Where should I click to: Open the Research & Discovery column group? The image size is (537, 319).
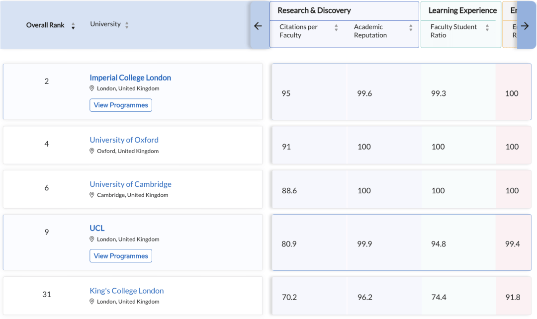314,10
